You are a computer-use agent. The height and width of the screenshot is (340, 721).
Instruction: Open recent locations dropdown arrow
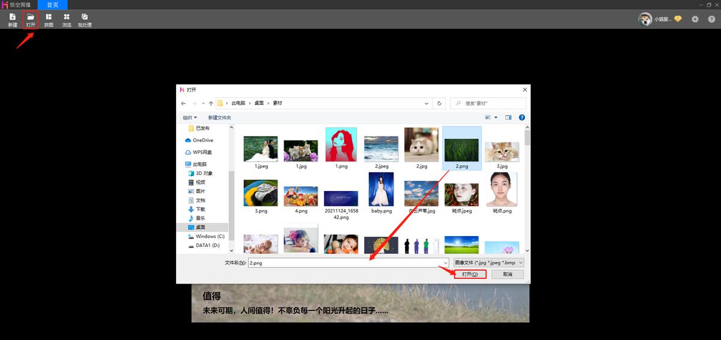click(203, 103)
